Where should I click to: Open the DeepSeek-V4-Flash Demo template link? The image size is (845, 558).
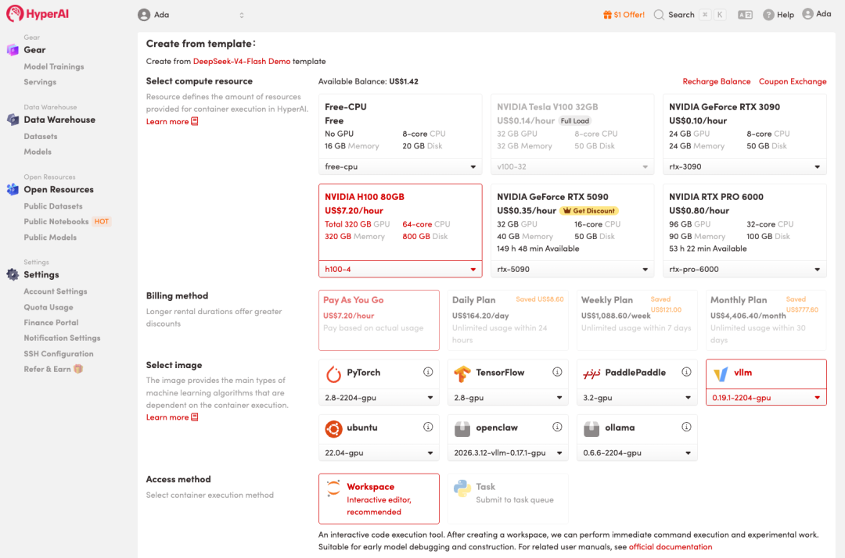[x=242, y=61]
